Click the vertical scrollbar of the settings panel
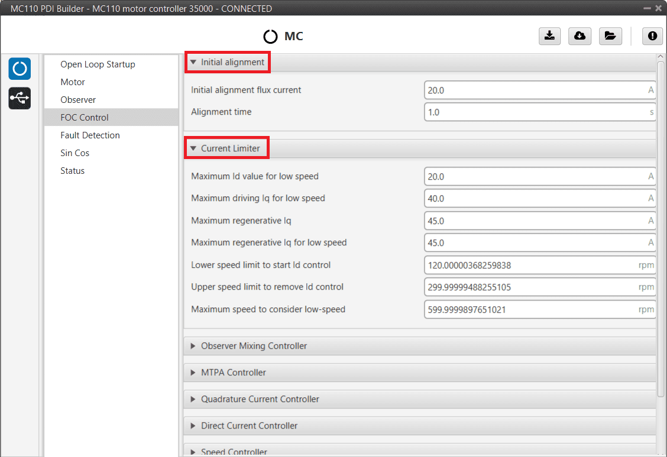 tap(660, 229)
